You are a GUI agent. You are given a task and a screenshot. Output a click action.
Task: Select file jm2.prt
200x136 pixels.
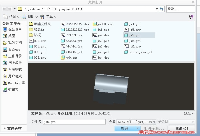[x=101, y=41]
